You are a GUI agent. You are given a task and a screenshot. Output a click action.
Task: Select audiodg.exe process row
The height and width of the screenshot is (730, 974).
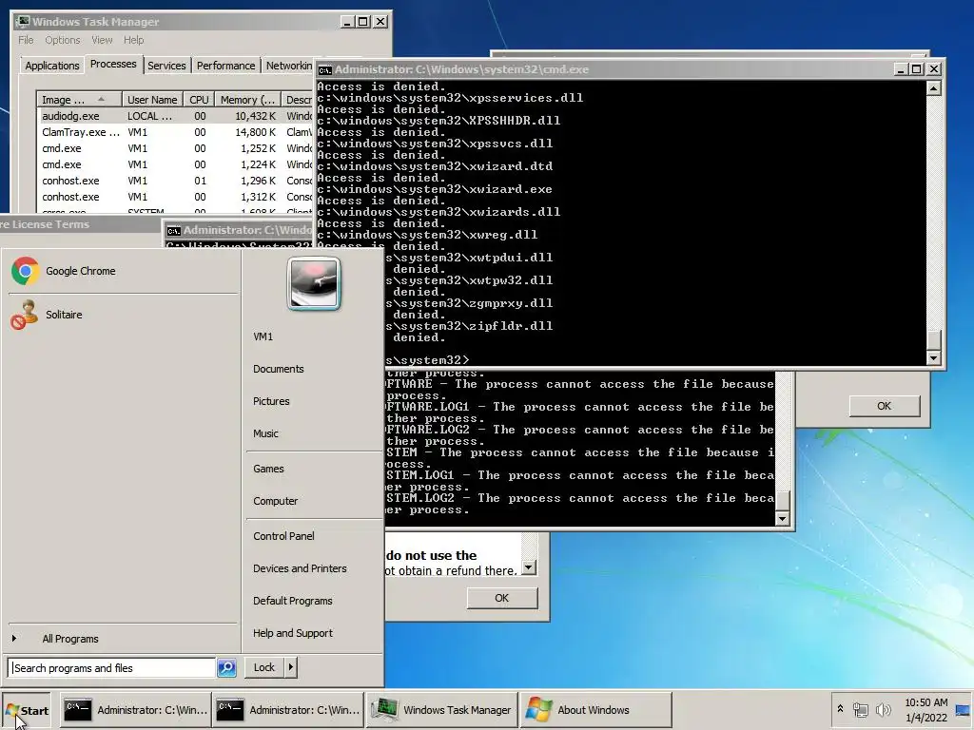tap(175, 116)
